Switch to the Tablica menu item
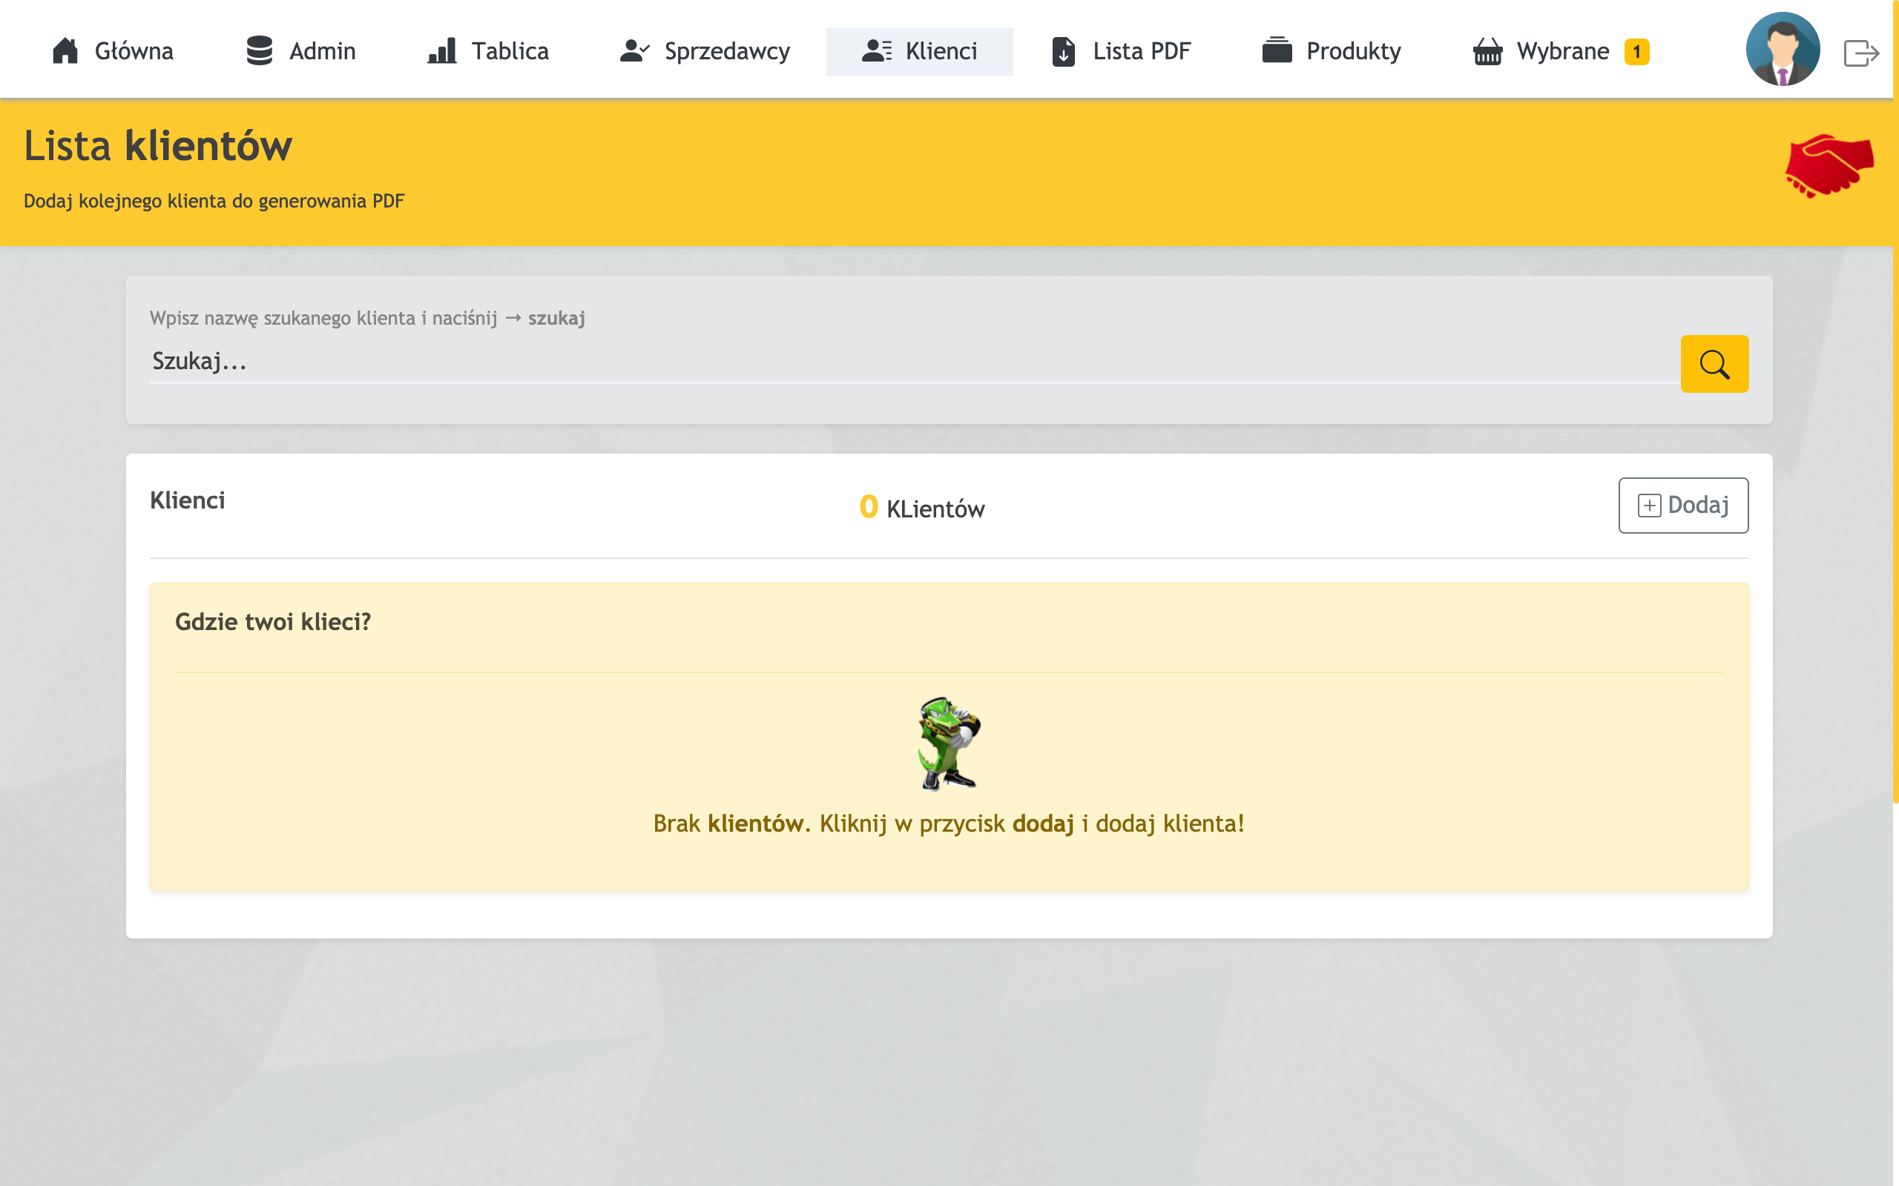Viewport: 1899px width, 1186px height. tap(510, 52)
